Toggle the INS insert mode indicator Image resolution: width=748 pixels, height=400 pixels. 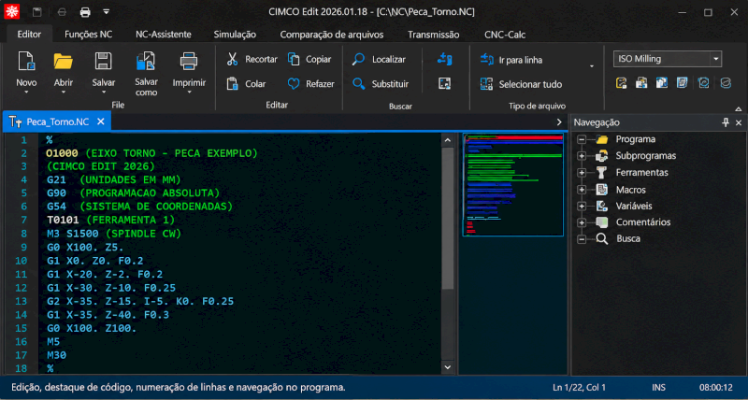click(x=658, y=387)
